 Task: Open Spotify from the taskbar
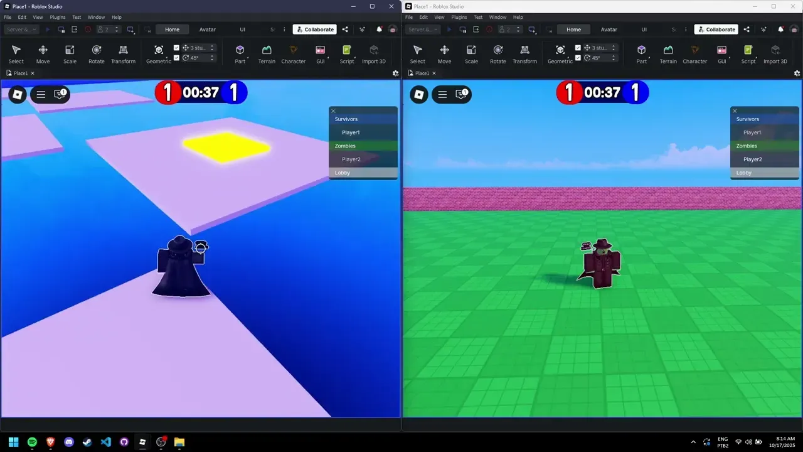(x=32, y=442)
